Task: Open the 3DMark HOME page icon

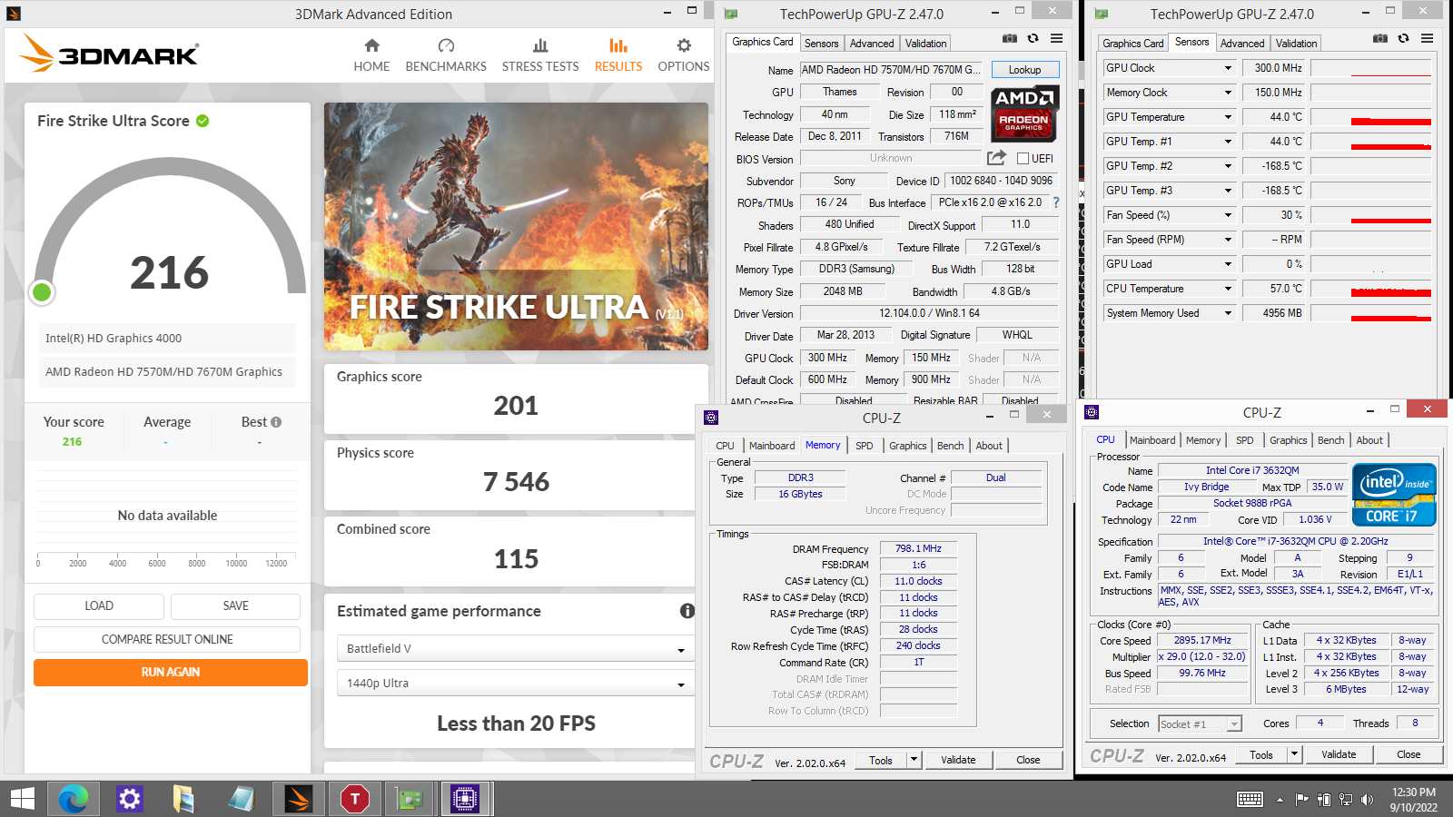Action: coord(371,45)
